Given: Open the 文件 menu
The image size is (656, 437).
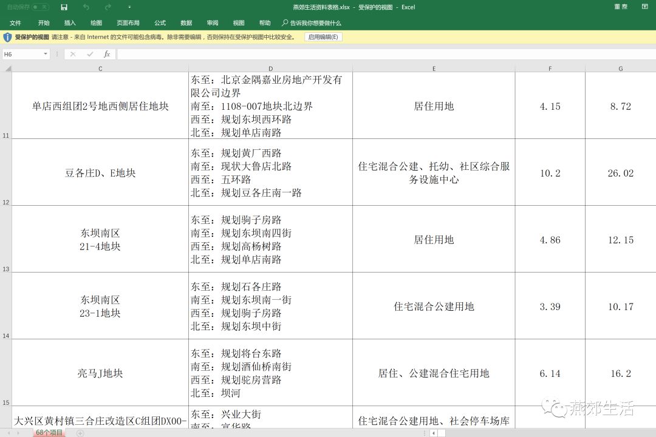Looking at the screenshot, I should click(x=15, y=23).
